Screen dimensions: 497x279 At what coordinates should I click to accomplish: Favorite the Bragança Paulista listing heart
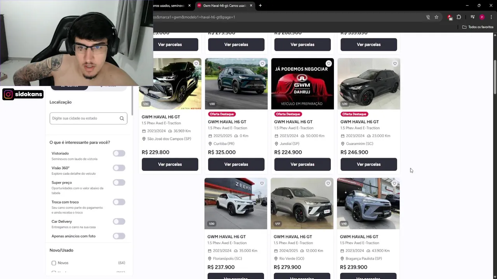[x=394, y=183]
